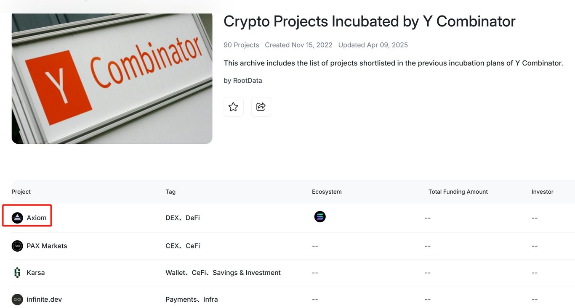Click the Y Combinator cover image
The image size is (575, 308).
point(112,78)
